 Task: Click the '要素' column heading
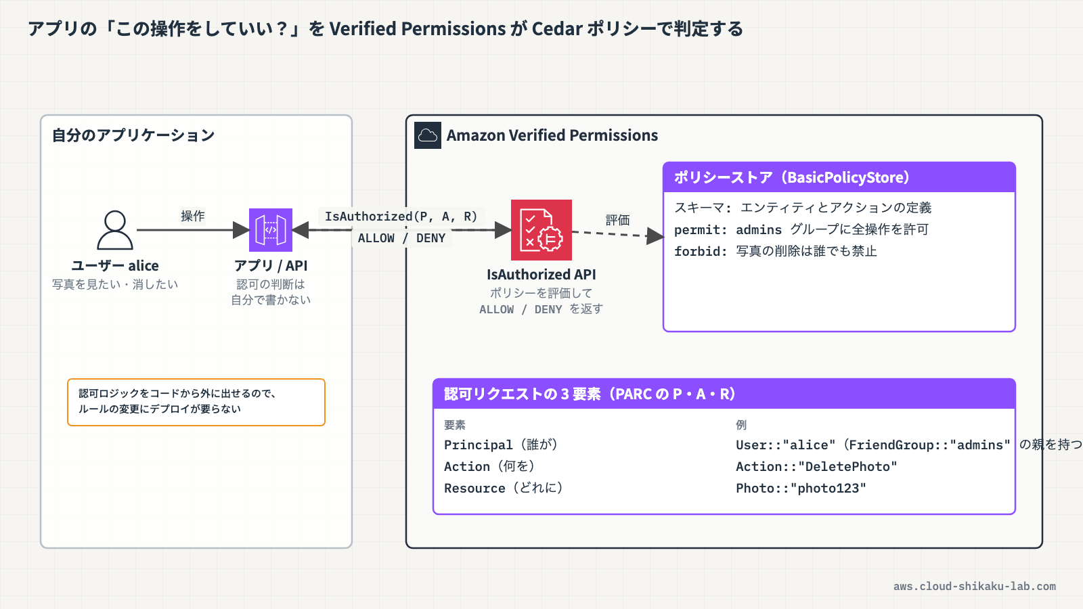pyautogui.click(x=455, y=425)
